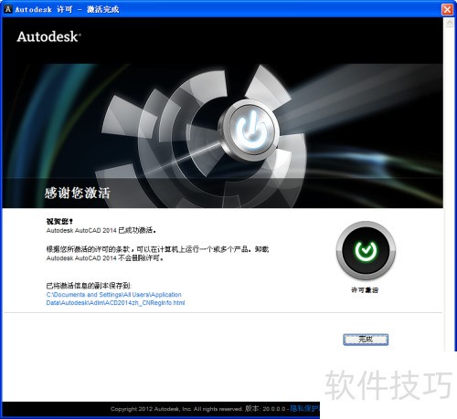Click the text 'Autodesk AutoCAD 2014 已成功激活'
The height and width of the screenshot is (419, 457).
tap(101, 230)
